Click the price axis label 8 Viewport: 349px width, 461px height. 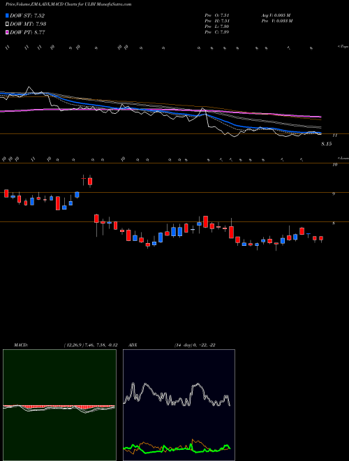334,224
